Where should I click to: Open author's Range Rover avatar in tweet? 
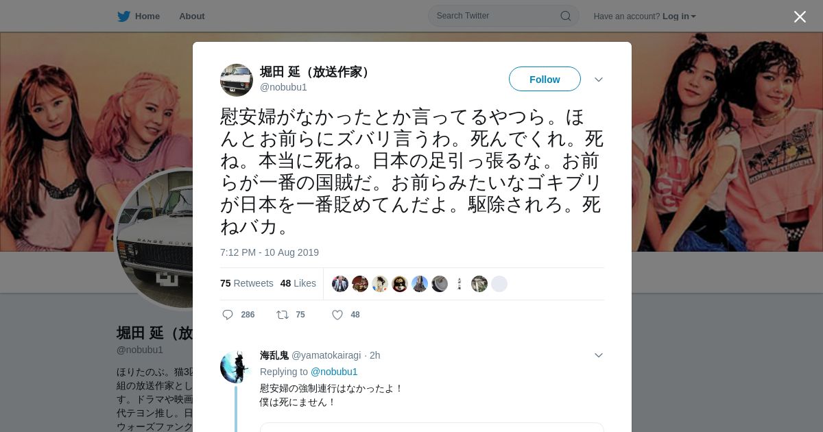pyautogui.click(x=237, y=80)
